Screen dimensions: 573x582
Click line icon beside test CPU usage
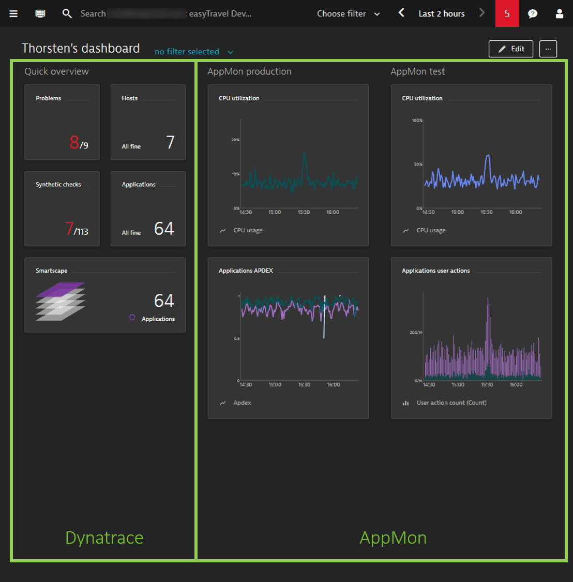[405, 231]
